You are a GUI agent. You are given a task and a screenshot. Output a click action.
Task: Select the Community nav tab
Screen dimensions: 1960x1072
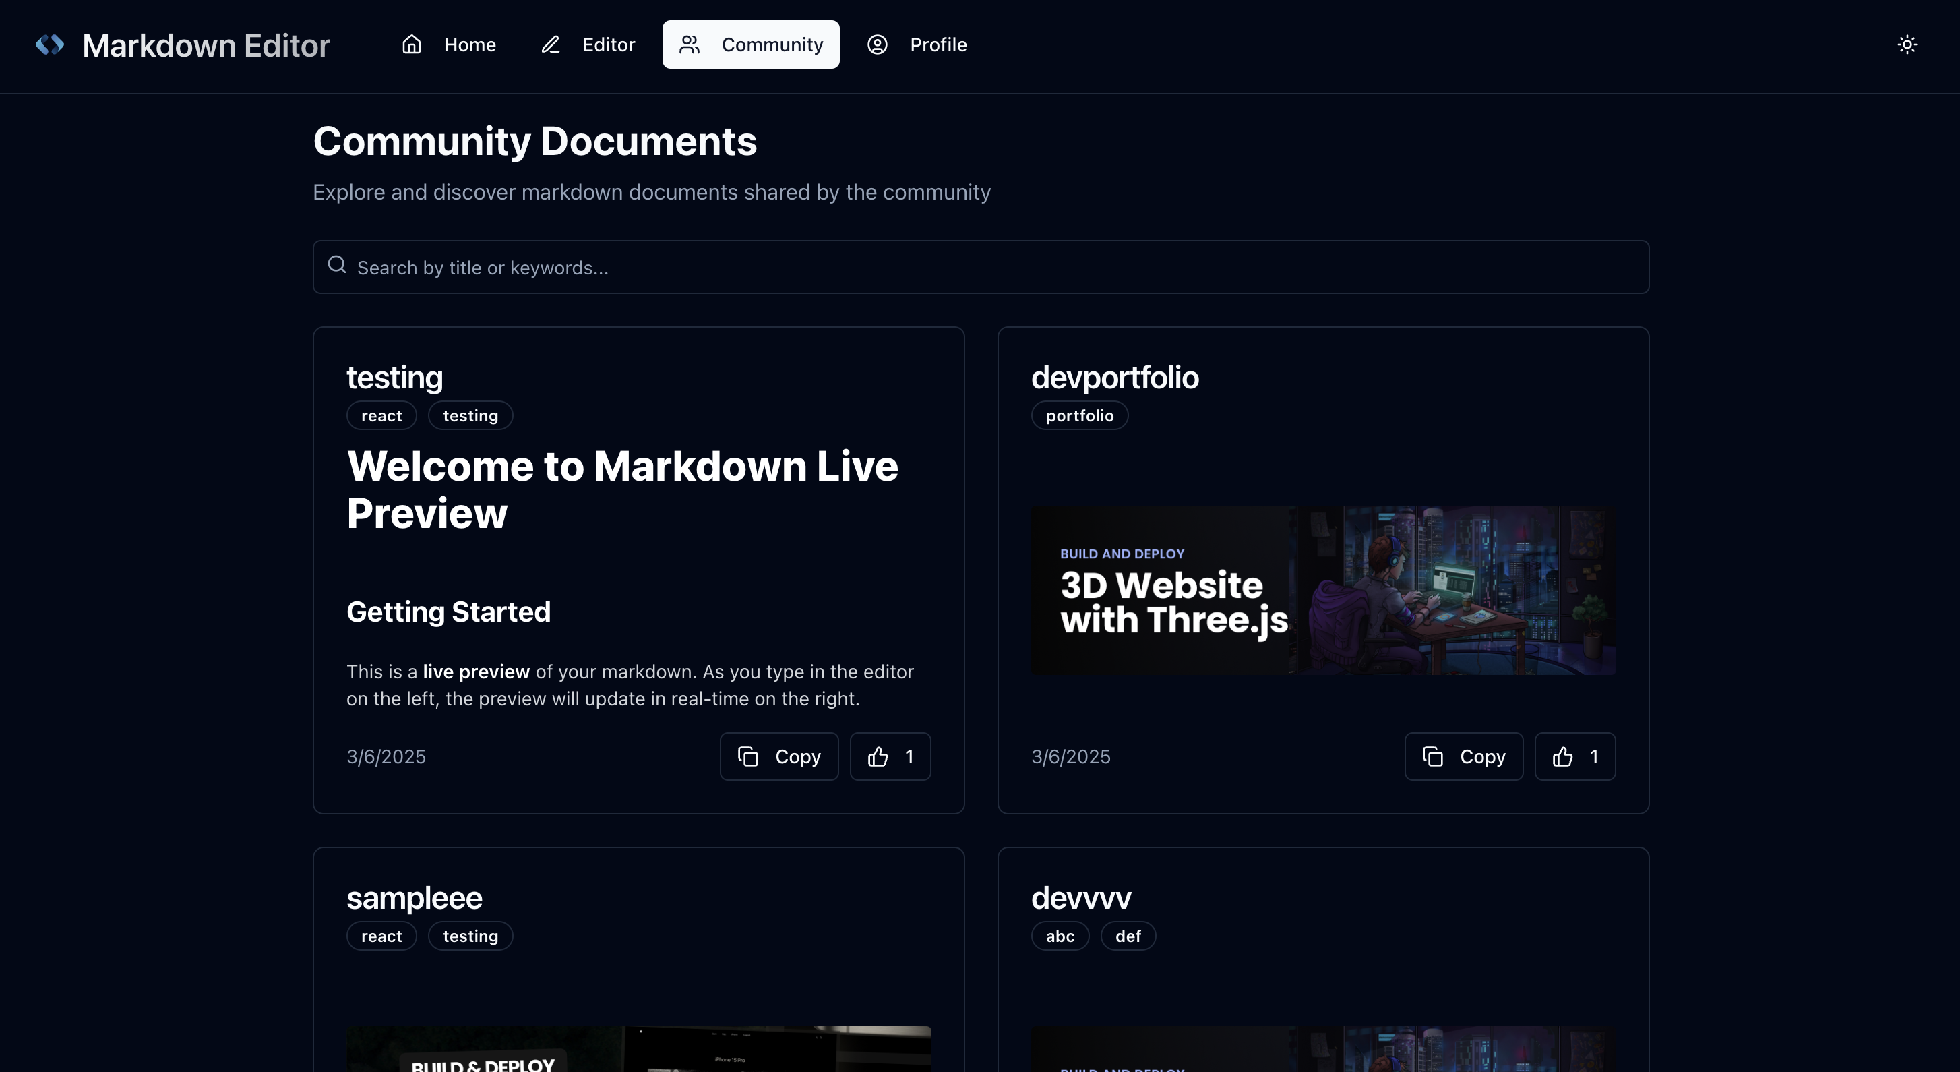[x=751, y=45]
